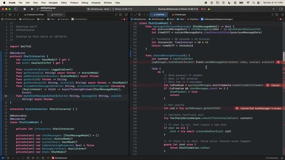Screen dimensions: 285x160
Task: Expand the truncated 'Cannot...' error on isPremium line
Action: (273, 85)
